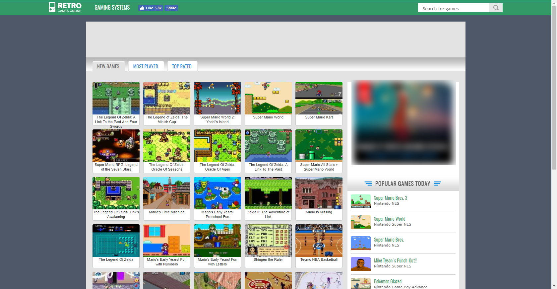Screen dimensions: 557x289
Task: Click Super Mario Bros. 3 popular link
Action: [x=391, y=198]
